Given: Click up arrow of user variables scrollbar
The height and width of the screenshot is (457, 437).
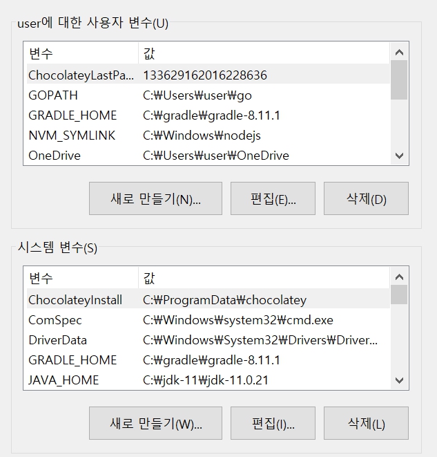Looking at the screenshot, I should tap(399, 53).
